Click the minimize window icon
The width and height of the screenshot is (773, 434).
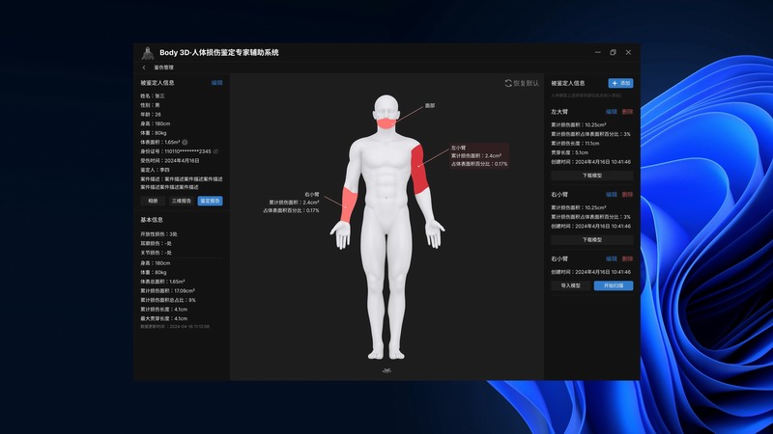point(596,52)
